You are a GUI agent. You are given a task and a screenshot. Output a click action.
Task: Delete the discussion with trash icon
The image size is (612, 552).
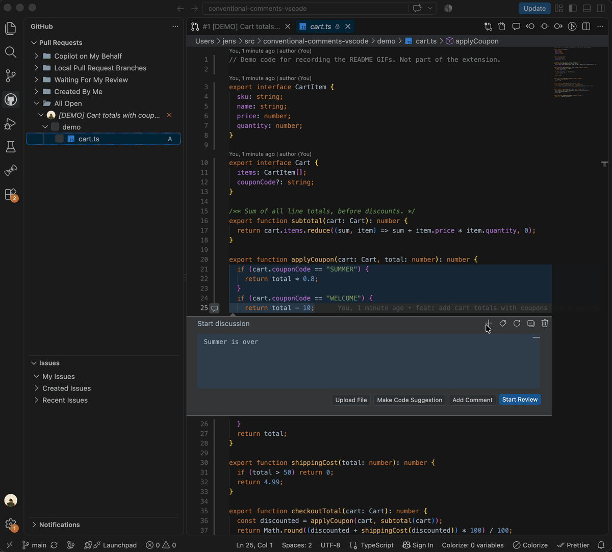pyautogui.click(x=545, y=323)
